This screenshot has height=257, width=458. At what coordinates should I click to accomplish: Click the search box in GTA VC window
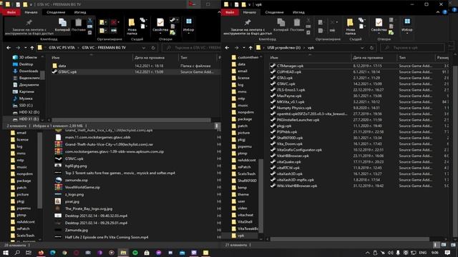[192, 48]
